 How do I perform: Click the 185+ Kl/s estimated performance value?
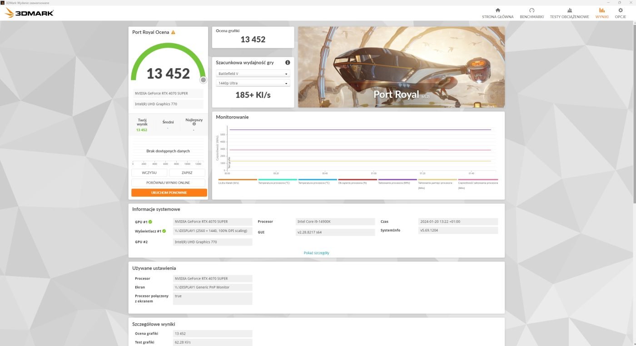(x=253, y=95)
